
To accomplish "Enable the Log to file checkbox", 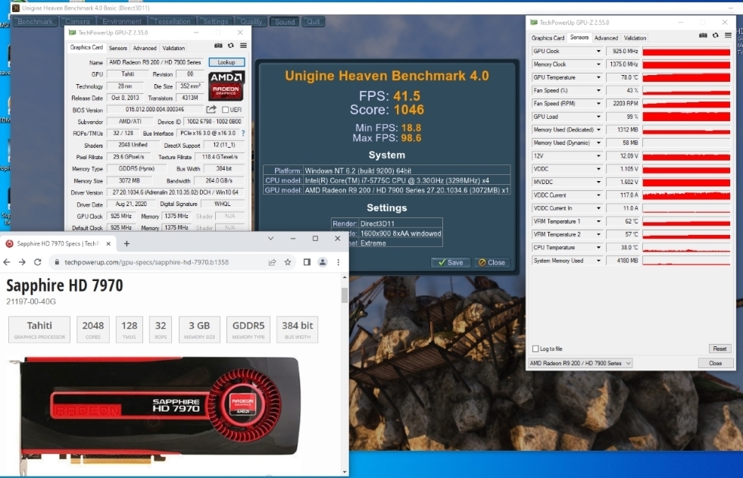I will pyautogui.click(x=535, y=348).
